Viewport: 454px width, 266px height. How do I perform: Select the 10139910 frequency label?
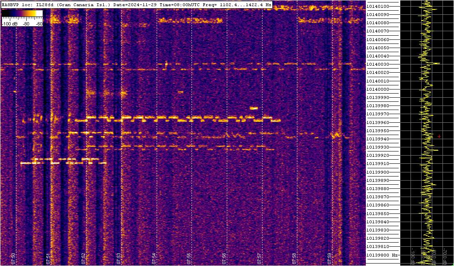pos(378,164)
